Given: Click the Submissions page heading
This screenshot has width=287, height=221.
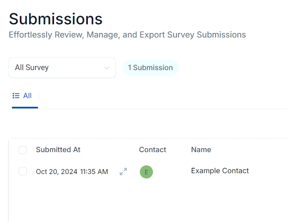Looking at the screenshot, I should (x=56, y=19).
